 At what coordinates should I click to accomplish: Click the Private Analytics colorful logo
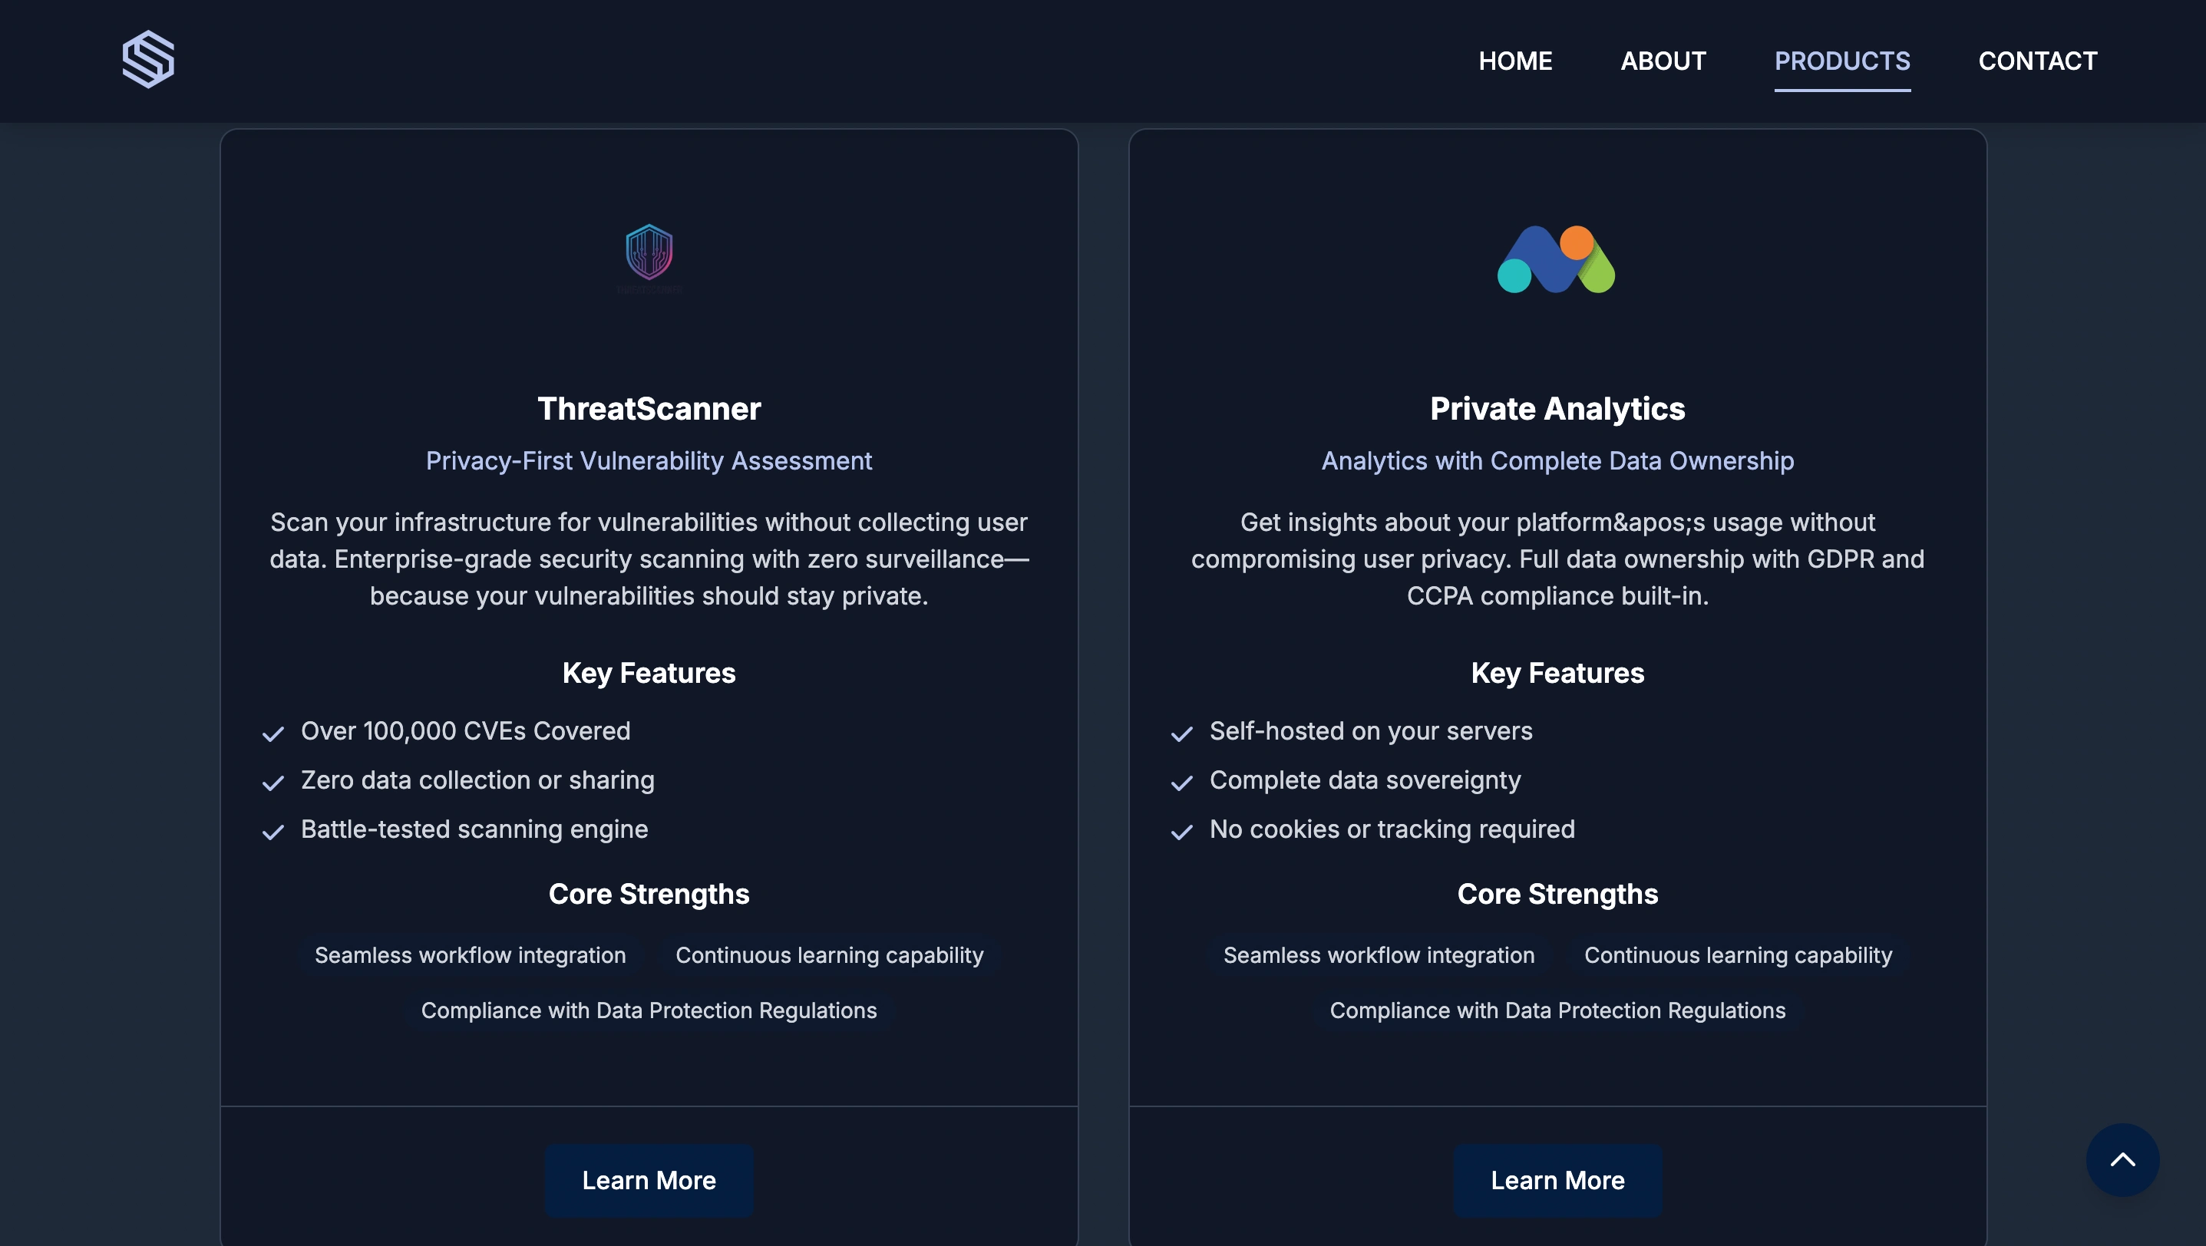[x=1556, y=259]
